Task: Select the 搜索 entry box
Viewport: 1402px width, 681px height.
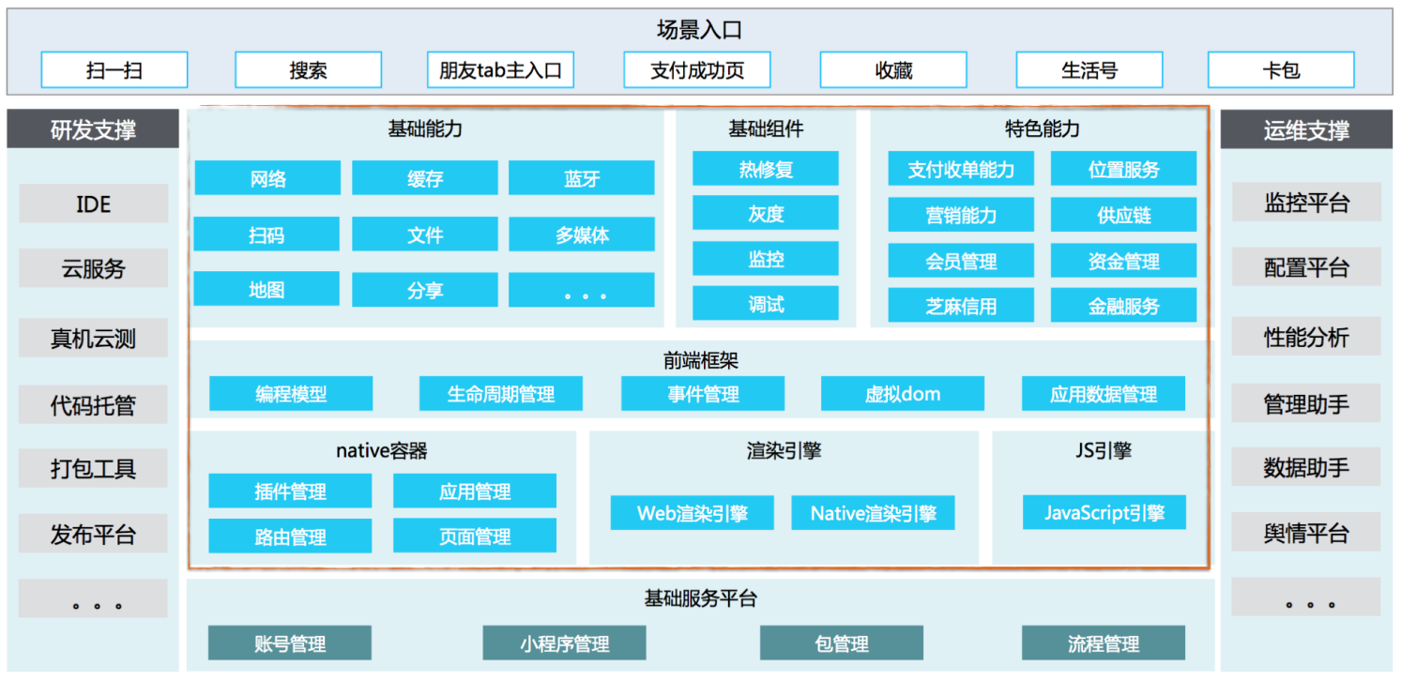Action: click(308, 70)
